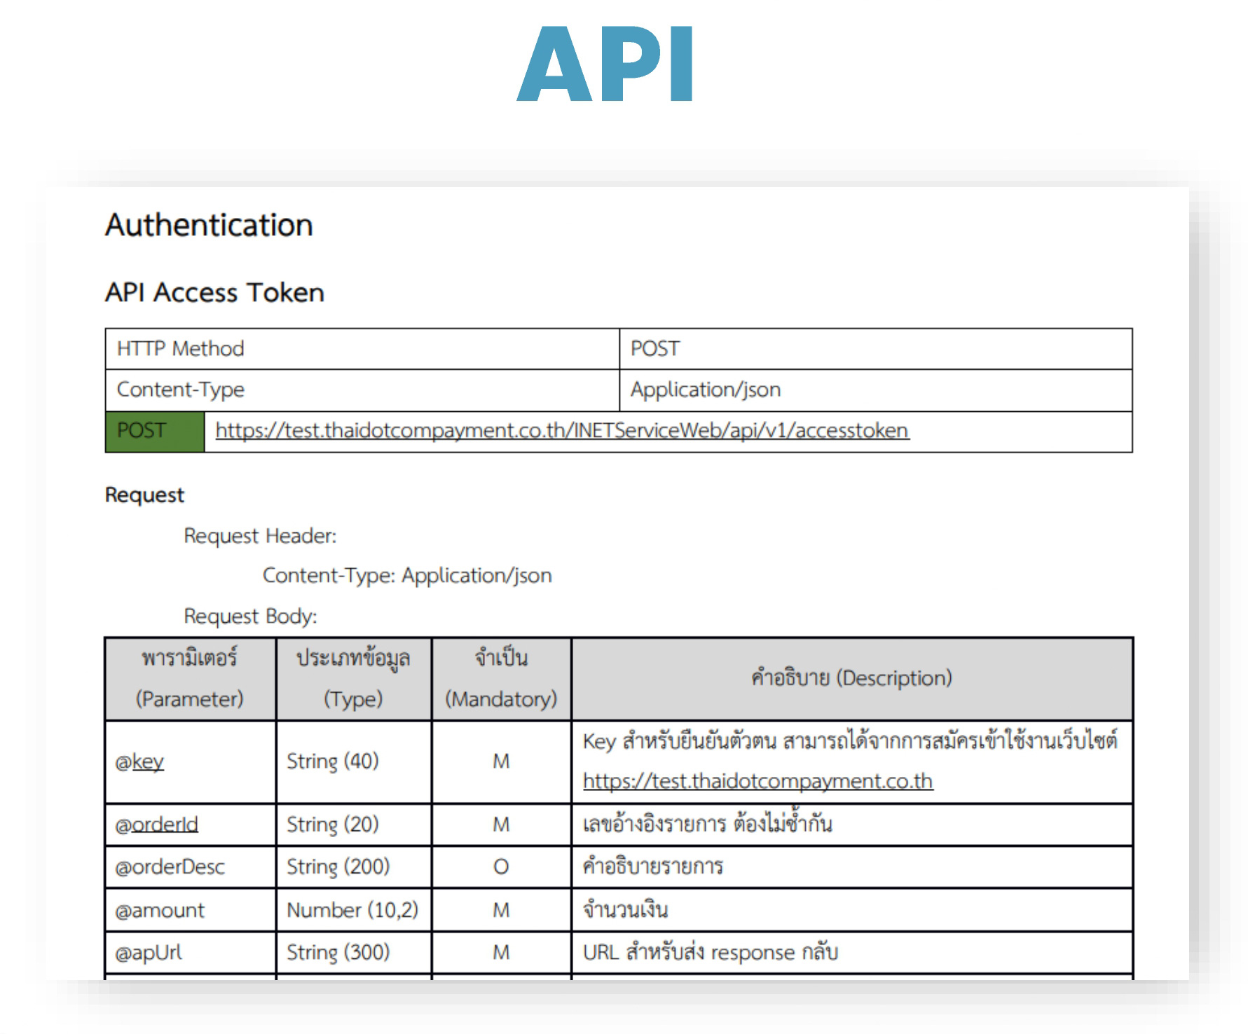1248x1034 pixels.
Task: Click the @apUrl parameter cell
Action: [x=190, y=953]
